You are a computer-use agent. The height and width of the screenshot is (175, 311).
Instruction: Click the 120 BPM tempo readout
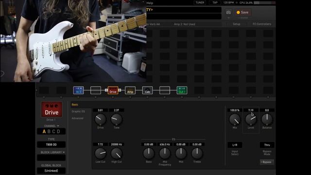pos(229,2)
